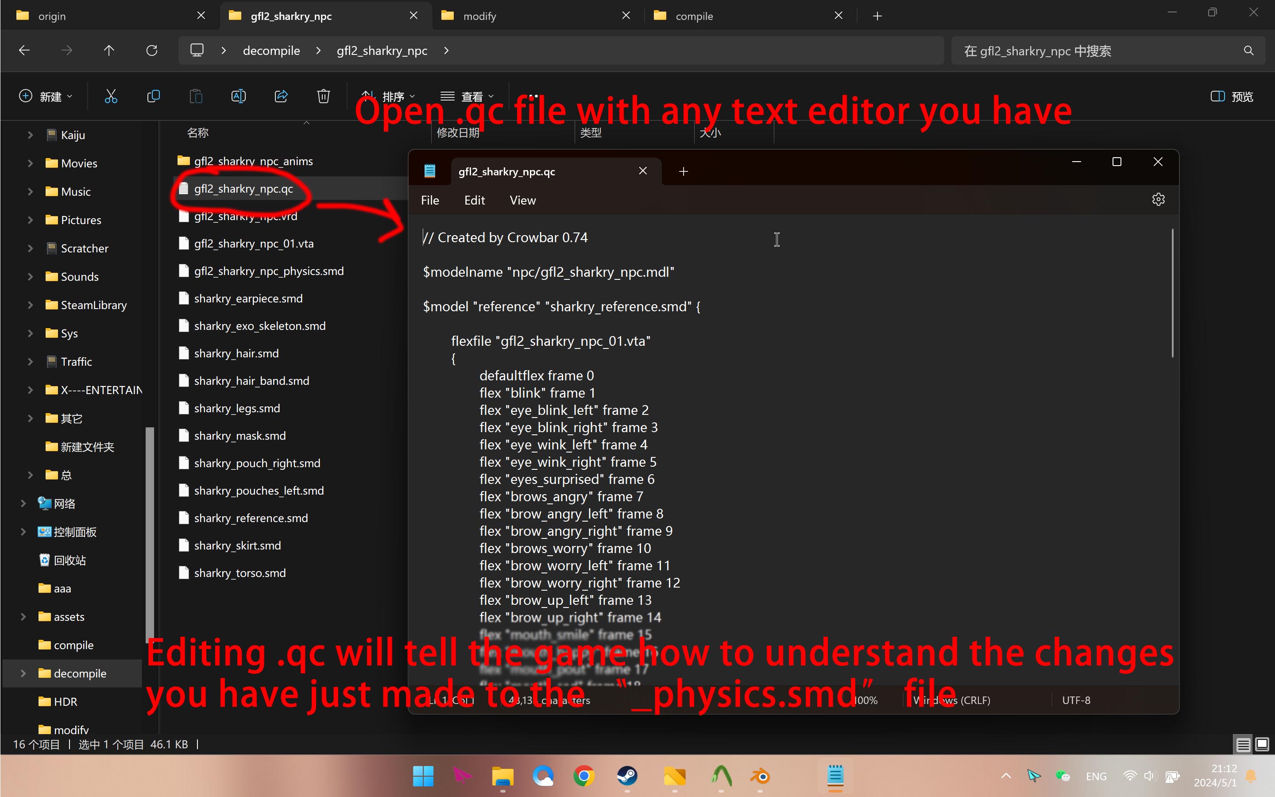Click the Notepad vertical scrollbar
The height and width of the screenshot is (797, 1275).
coord(1172,294)
